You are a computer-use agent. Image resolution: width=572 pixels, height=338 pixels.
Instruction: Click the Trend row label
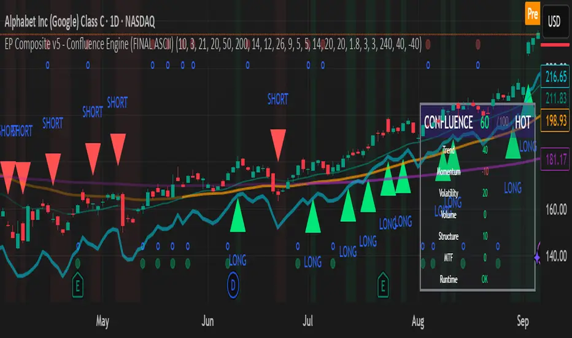[x=449, y=150]
